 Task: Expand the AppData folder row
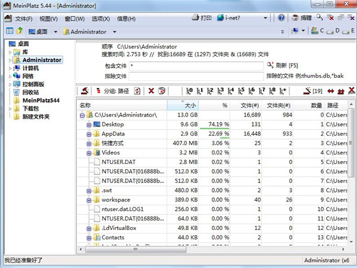89,134
